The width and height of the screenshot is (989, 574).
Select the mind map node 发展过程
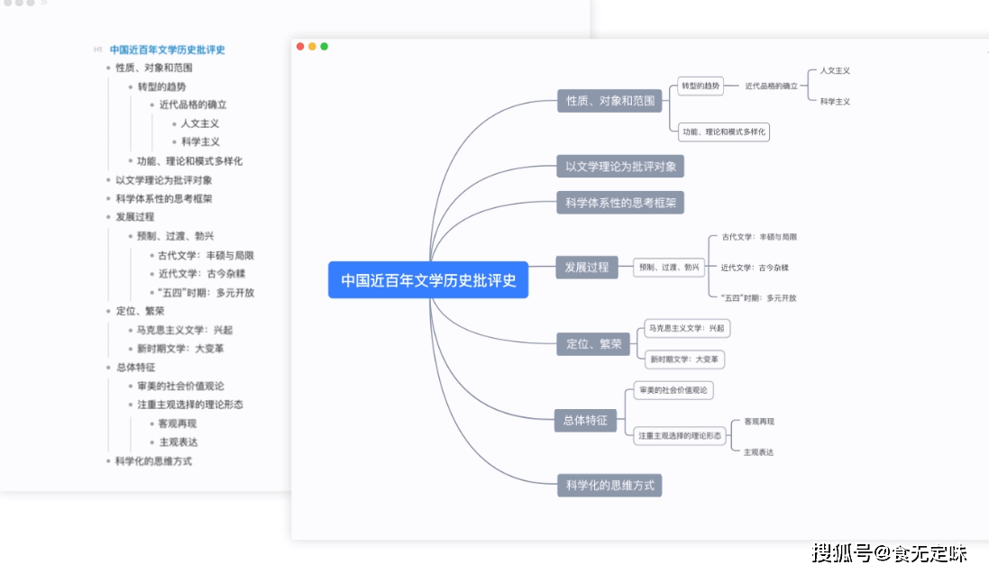[587, 268]
